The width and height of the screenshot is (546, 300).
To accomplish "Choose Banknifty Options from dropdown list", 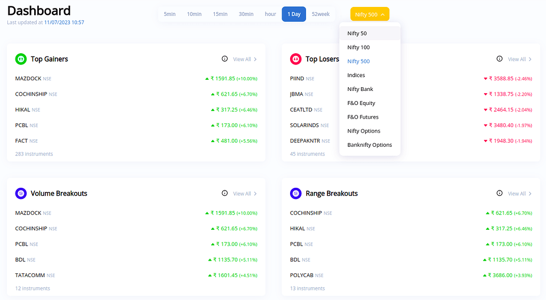I will coord(370,145).
